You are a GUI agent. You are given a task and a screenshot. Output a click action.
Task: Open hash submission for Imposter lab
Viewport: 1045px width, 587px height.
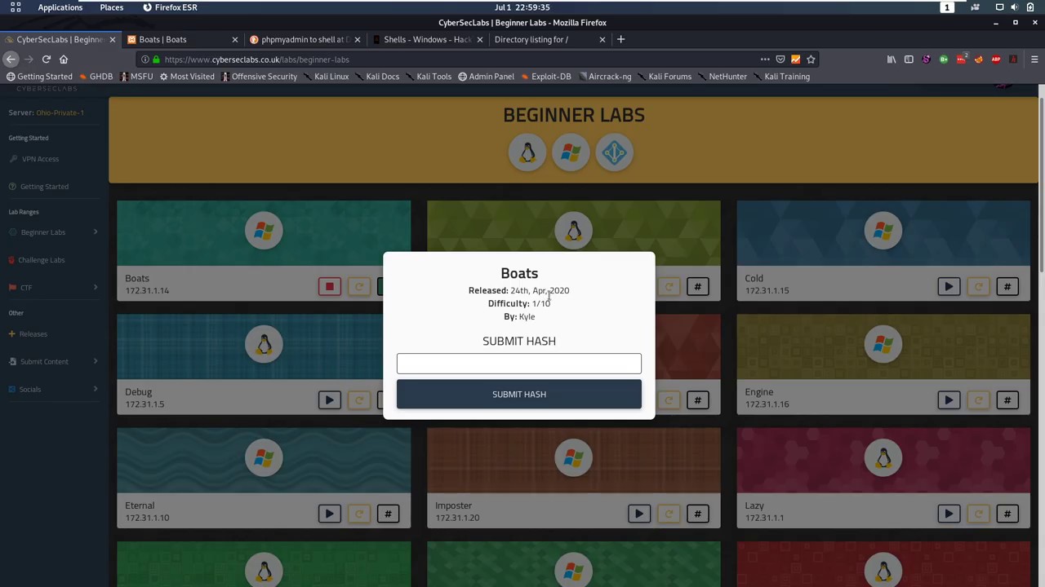pyautogui.click(x=698, y=514)
